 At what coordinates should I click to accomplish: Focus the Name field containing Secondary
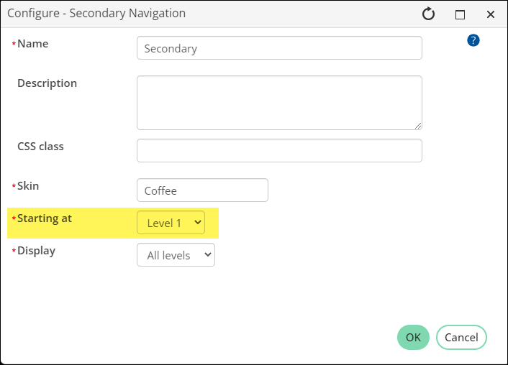[x=279, y=48]
